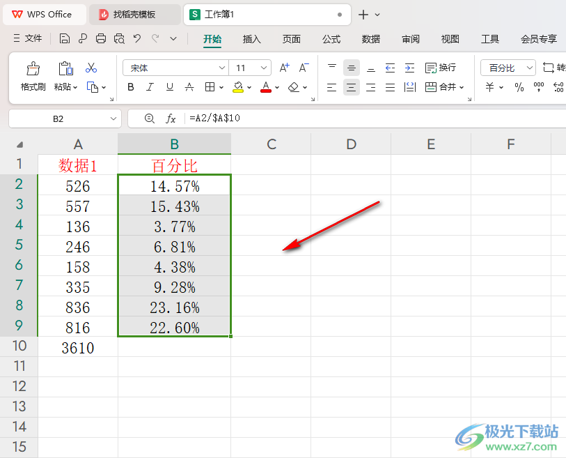This screenshot has width=566, height=458.
Task: Cut selection with the scissors icon
Action: tap(91, 68)
